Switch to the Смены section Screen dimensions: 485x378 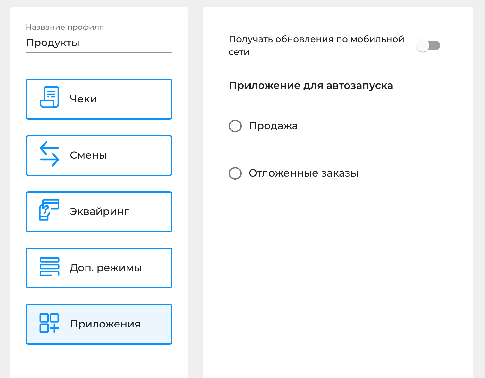(99, 155)
